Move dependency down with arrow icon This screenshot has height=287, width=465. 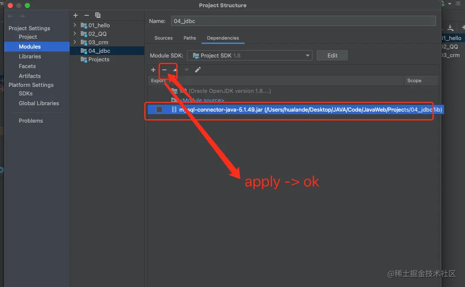tap(187, 70)
